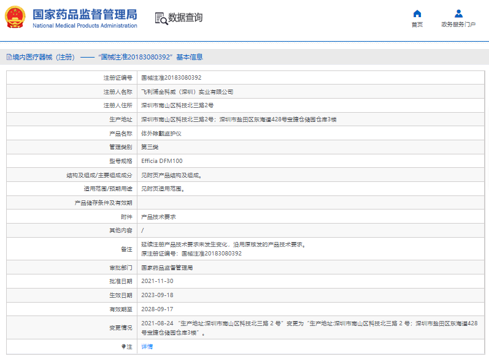
Task: Select effective date 2023-09-18
Action: coord(157,295)
